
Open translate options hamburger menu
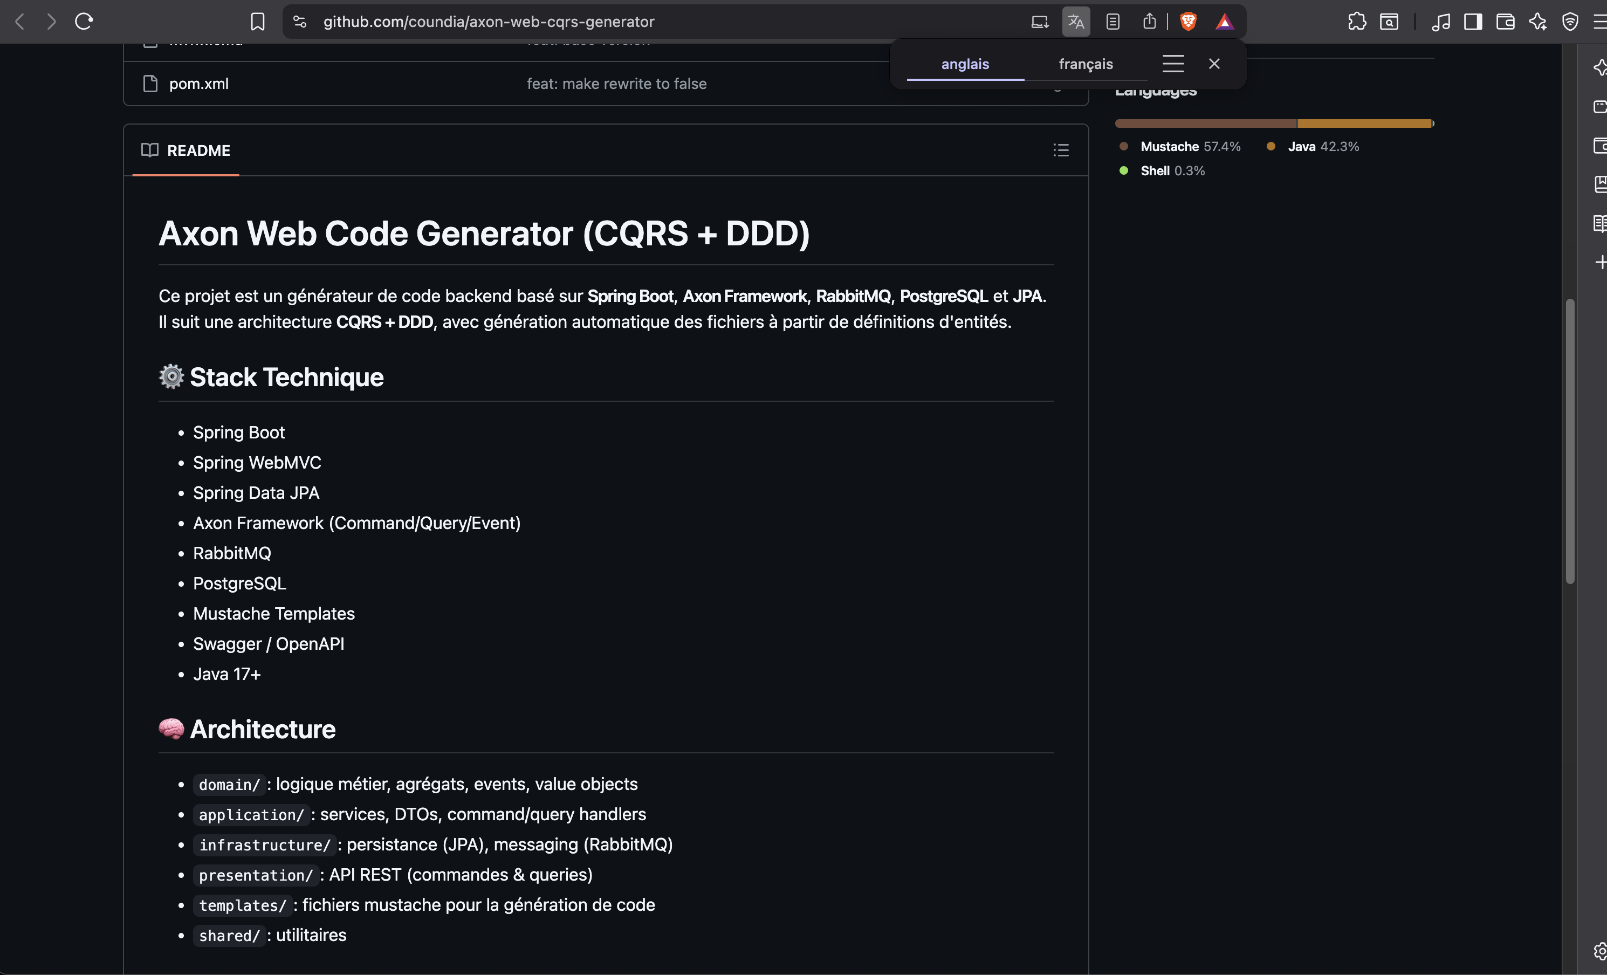(x=1173, y=64)
